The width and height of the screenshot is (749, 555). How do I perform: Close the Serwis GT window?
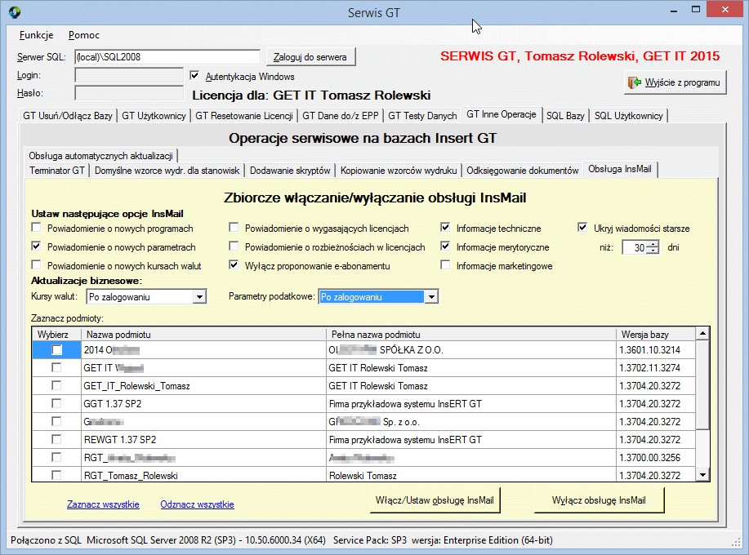(724, 10)
